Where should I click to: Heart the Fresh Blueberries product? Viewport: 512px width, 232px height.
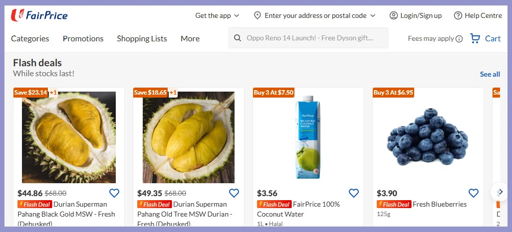474,193
